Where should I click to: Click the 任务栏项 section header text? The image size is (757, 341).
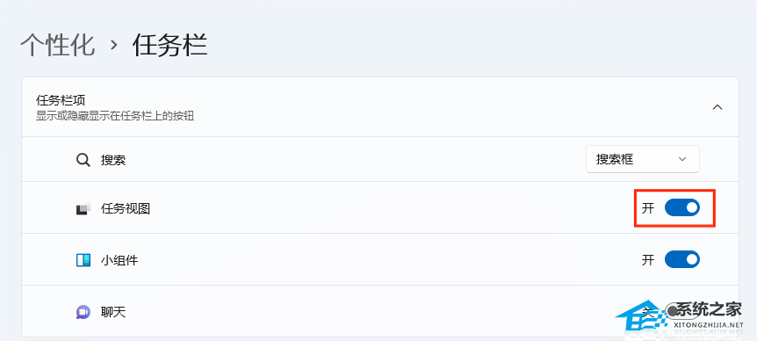(x=61, y=100)
